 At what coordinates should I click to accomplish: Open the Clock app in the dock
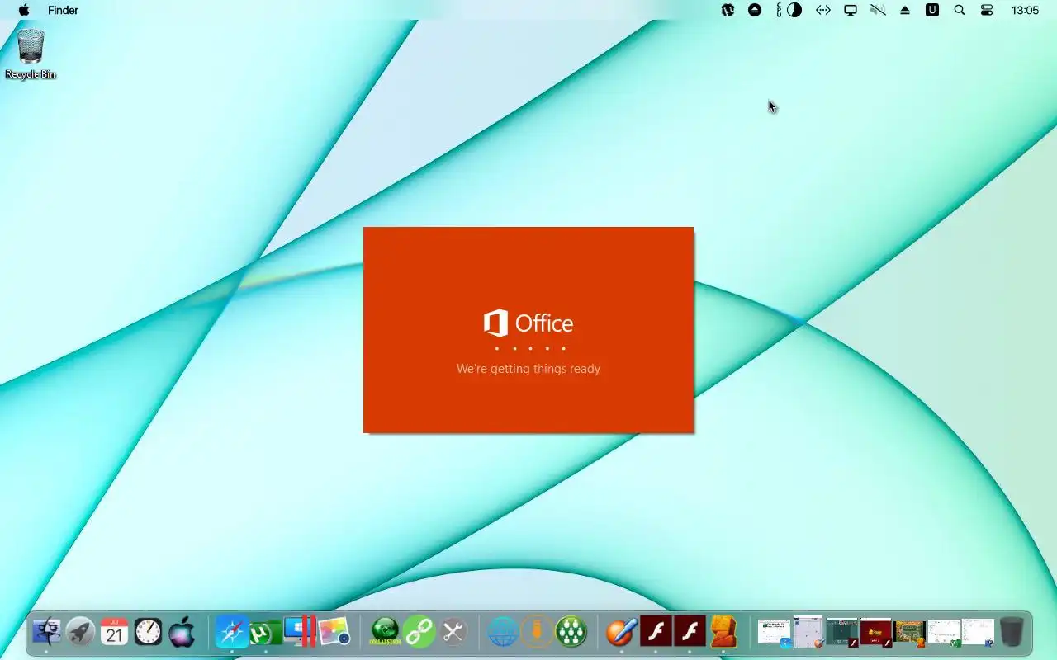point(149,632)
